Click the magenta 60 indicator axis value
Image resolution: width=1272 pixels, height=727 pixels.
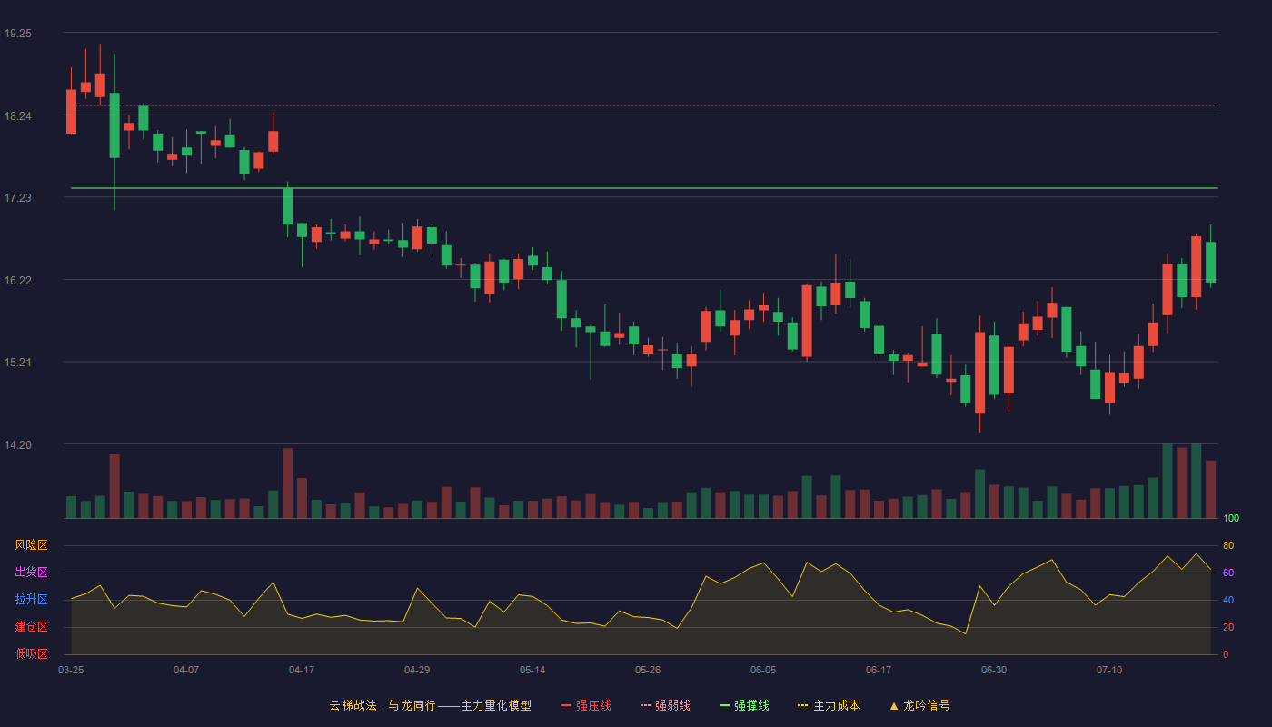pyautogui.click(x=1228, y=573)
